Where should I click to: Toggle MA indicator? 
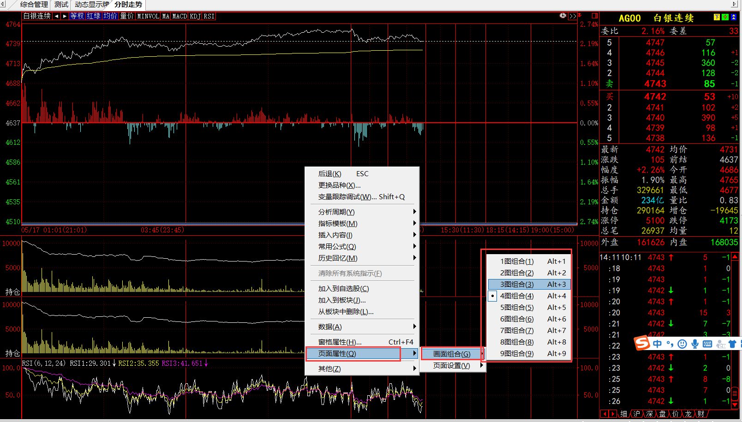click(166, 16)
